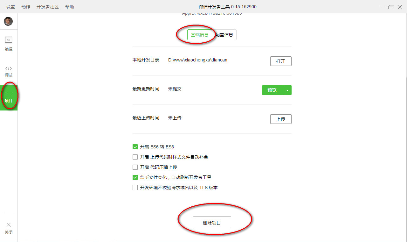
Task: Enable 上传代码时样式文件自动补全 checkbox
Action: pos(135,157)
